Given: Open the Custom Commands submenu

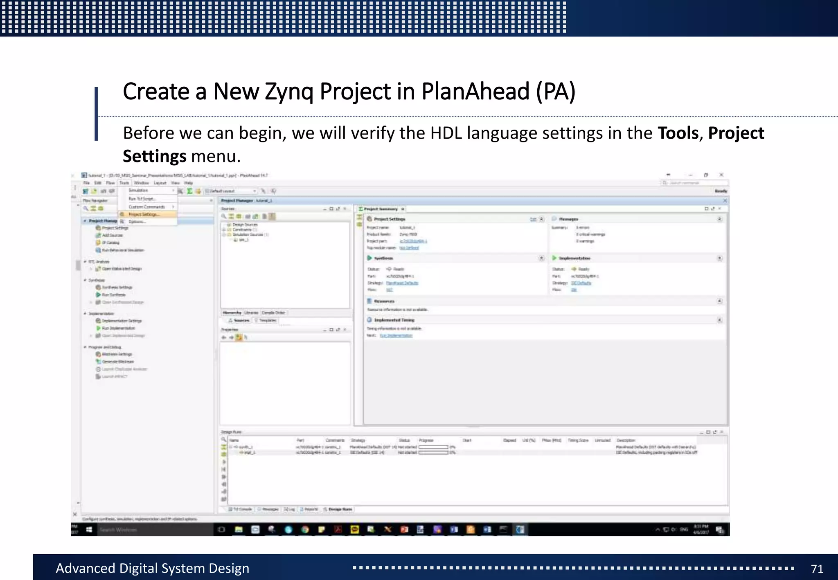Looking at the screenshot, I should pyautogui.click(x=147, y=207).
